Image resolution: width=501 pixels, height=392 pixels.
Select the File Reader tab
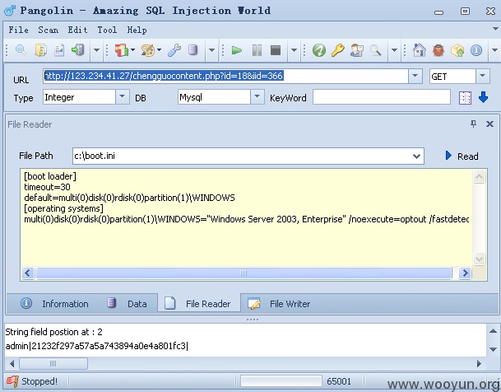tap(198, 303)
